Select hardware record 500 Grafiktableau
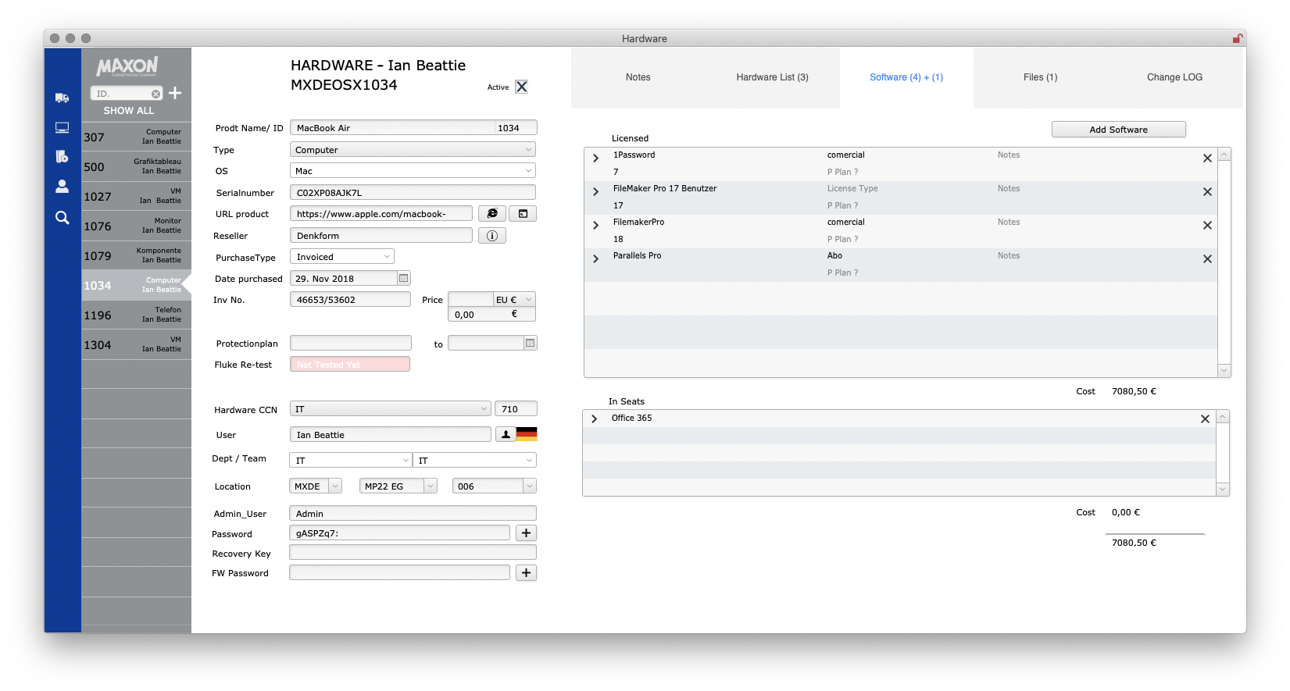The height and width of the screenshot is (691, 1290). tap(136, 166)
